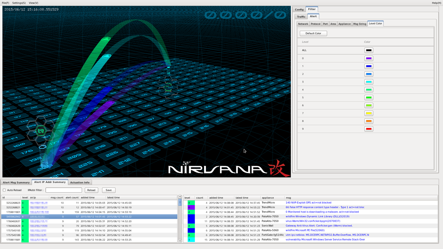Open the View(V) menu
Viewport: 443px width, 249px height.
coord(34,3)
